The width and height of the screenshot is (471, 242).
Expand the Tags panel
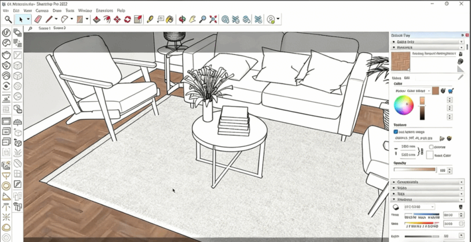click(x=428, y=194)
